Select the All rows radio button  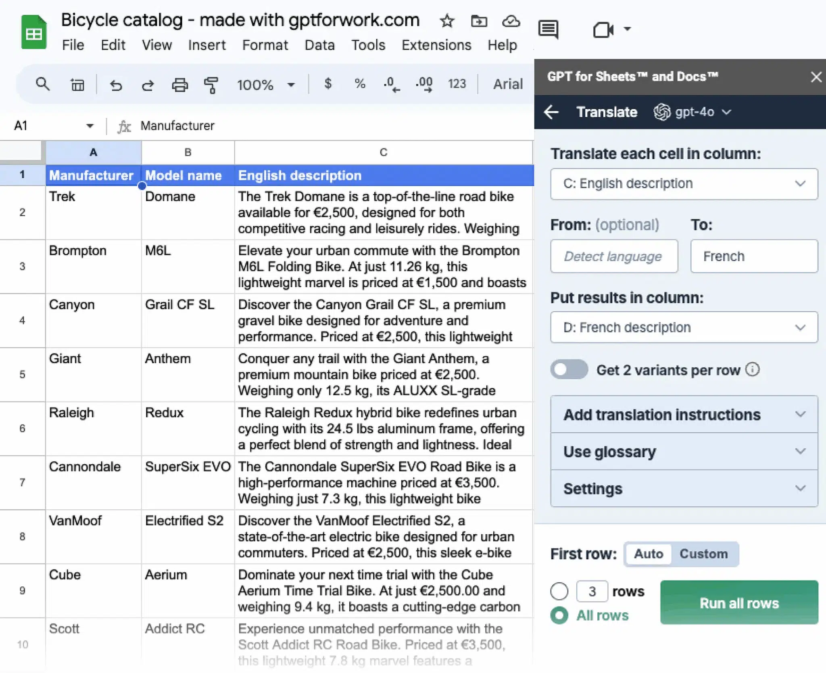pyautogui.click(x=559, y=615)
